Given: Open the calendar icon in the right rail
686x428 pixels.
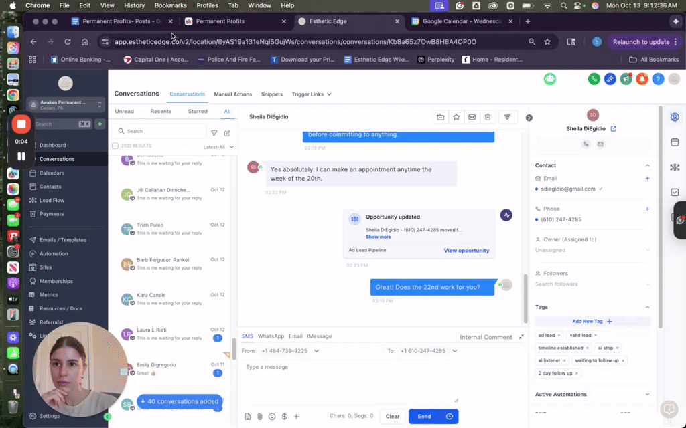Looking at the screenshot, I should pos(675,142).
